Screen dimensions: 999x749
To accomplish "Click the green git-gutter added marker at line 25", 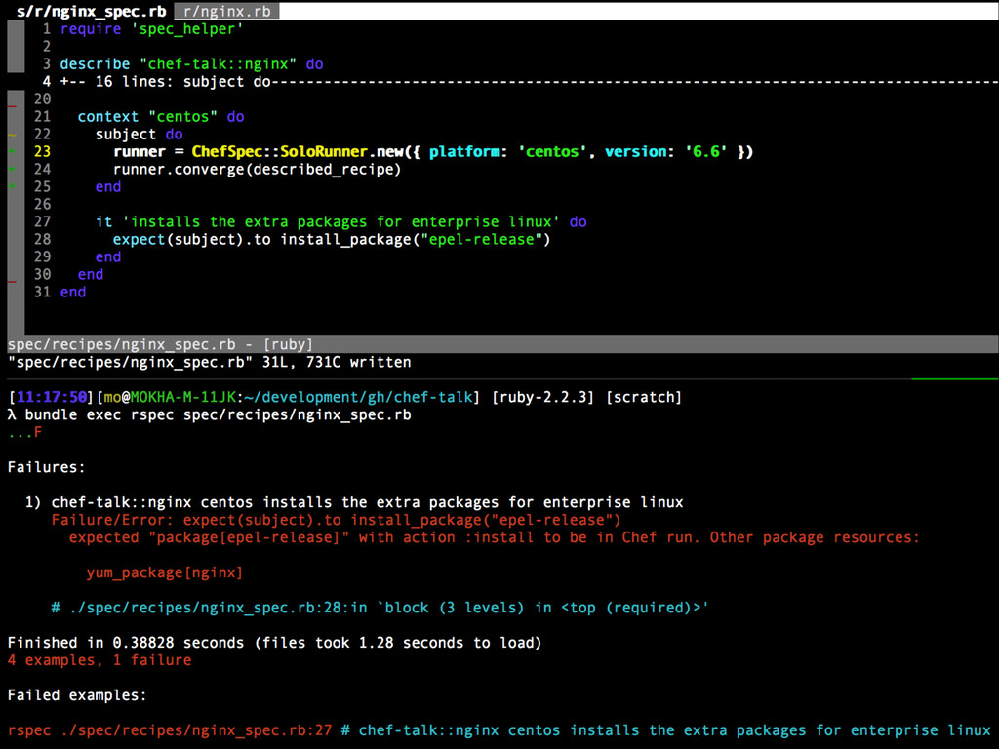I will pos(12,186).
